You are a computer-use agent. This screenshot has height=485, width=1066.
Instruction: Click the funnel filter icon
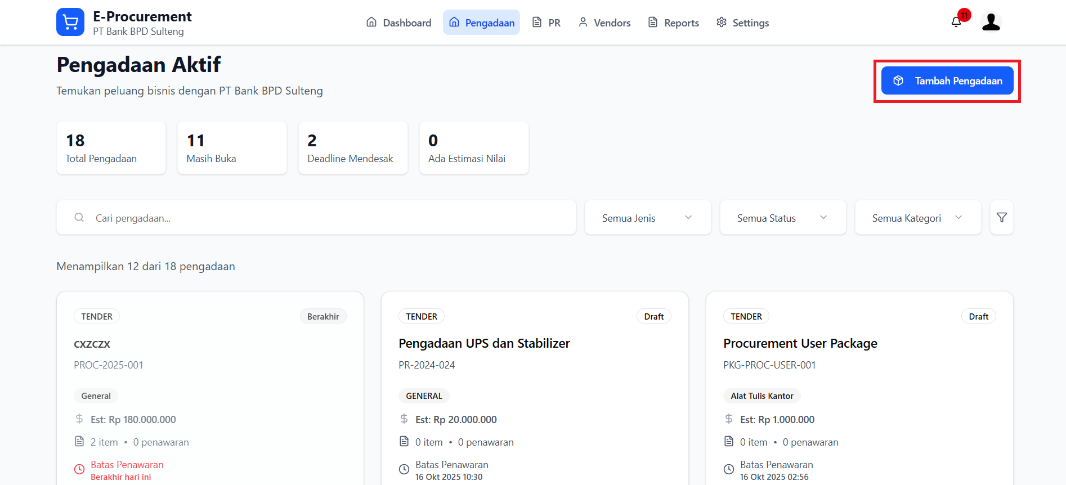pyautogui.click(x=1001, y=218)
